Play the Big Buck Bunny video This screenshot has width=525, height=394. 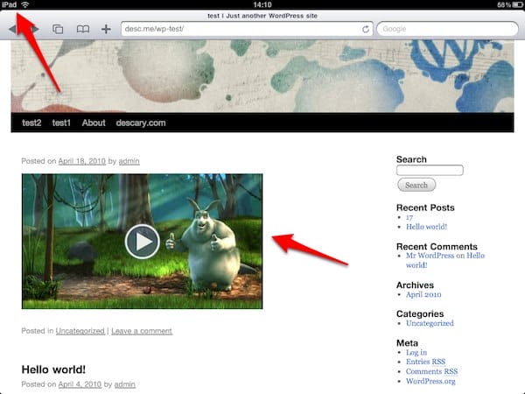point(142,241)
